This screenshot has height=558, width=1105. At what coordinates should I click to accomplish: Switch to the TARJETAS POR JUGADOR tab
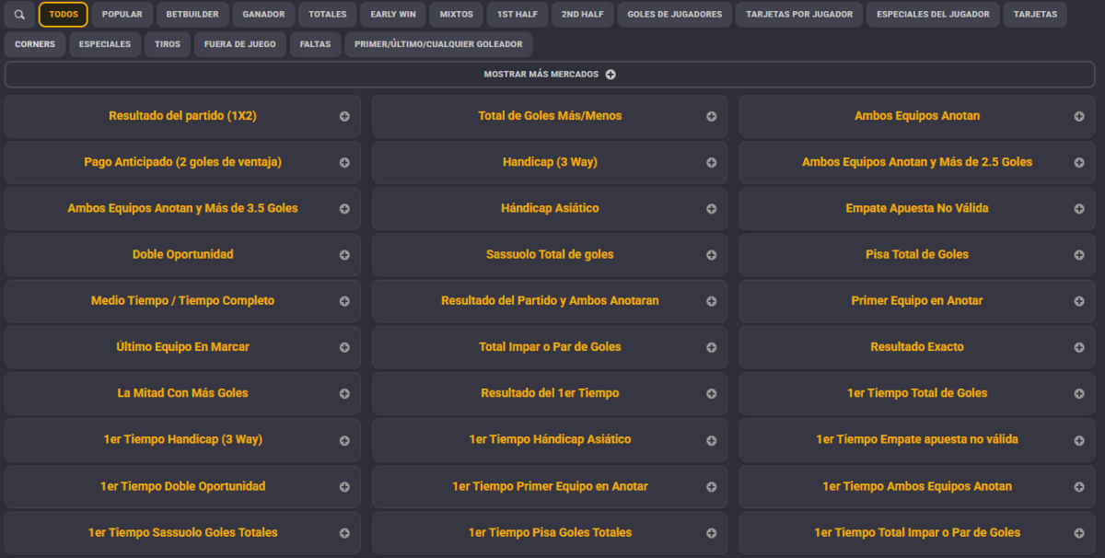point(799,15)
